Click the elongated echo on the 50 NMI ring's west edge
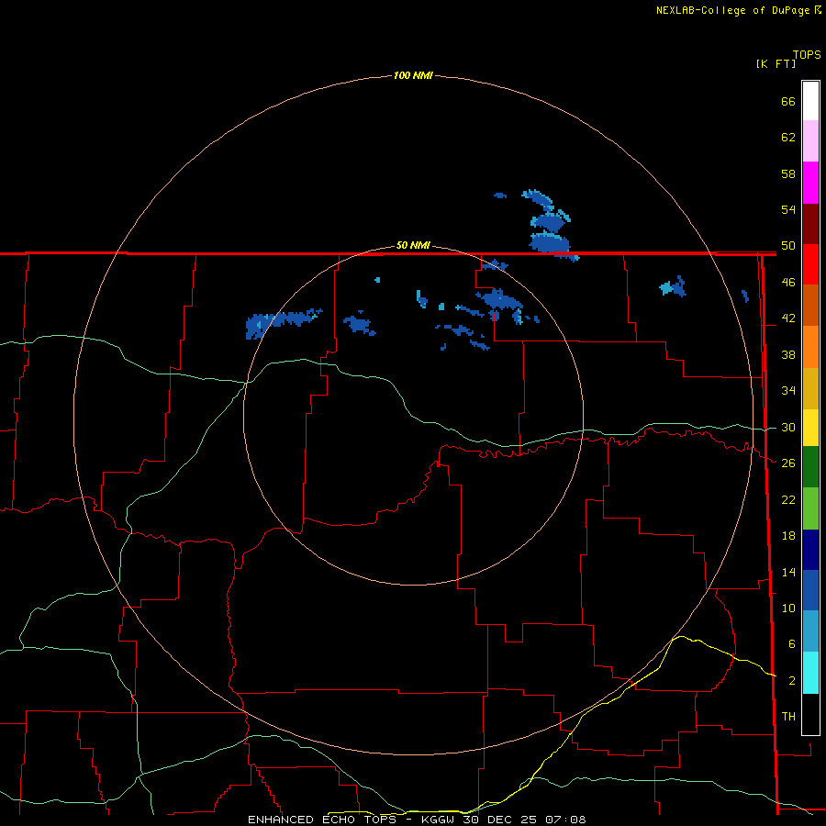Screen dimensions: 826x826 click(284, 322)
